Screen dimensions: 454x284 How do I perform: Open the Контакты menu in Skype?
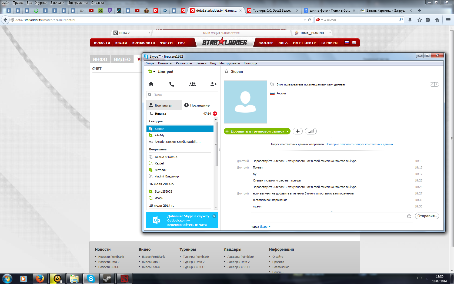pos(165,63)
